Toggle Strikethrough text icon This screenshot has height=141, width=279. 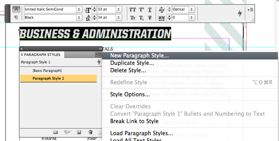[x=150, y=17]
